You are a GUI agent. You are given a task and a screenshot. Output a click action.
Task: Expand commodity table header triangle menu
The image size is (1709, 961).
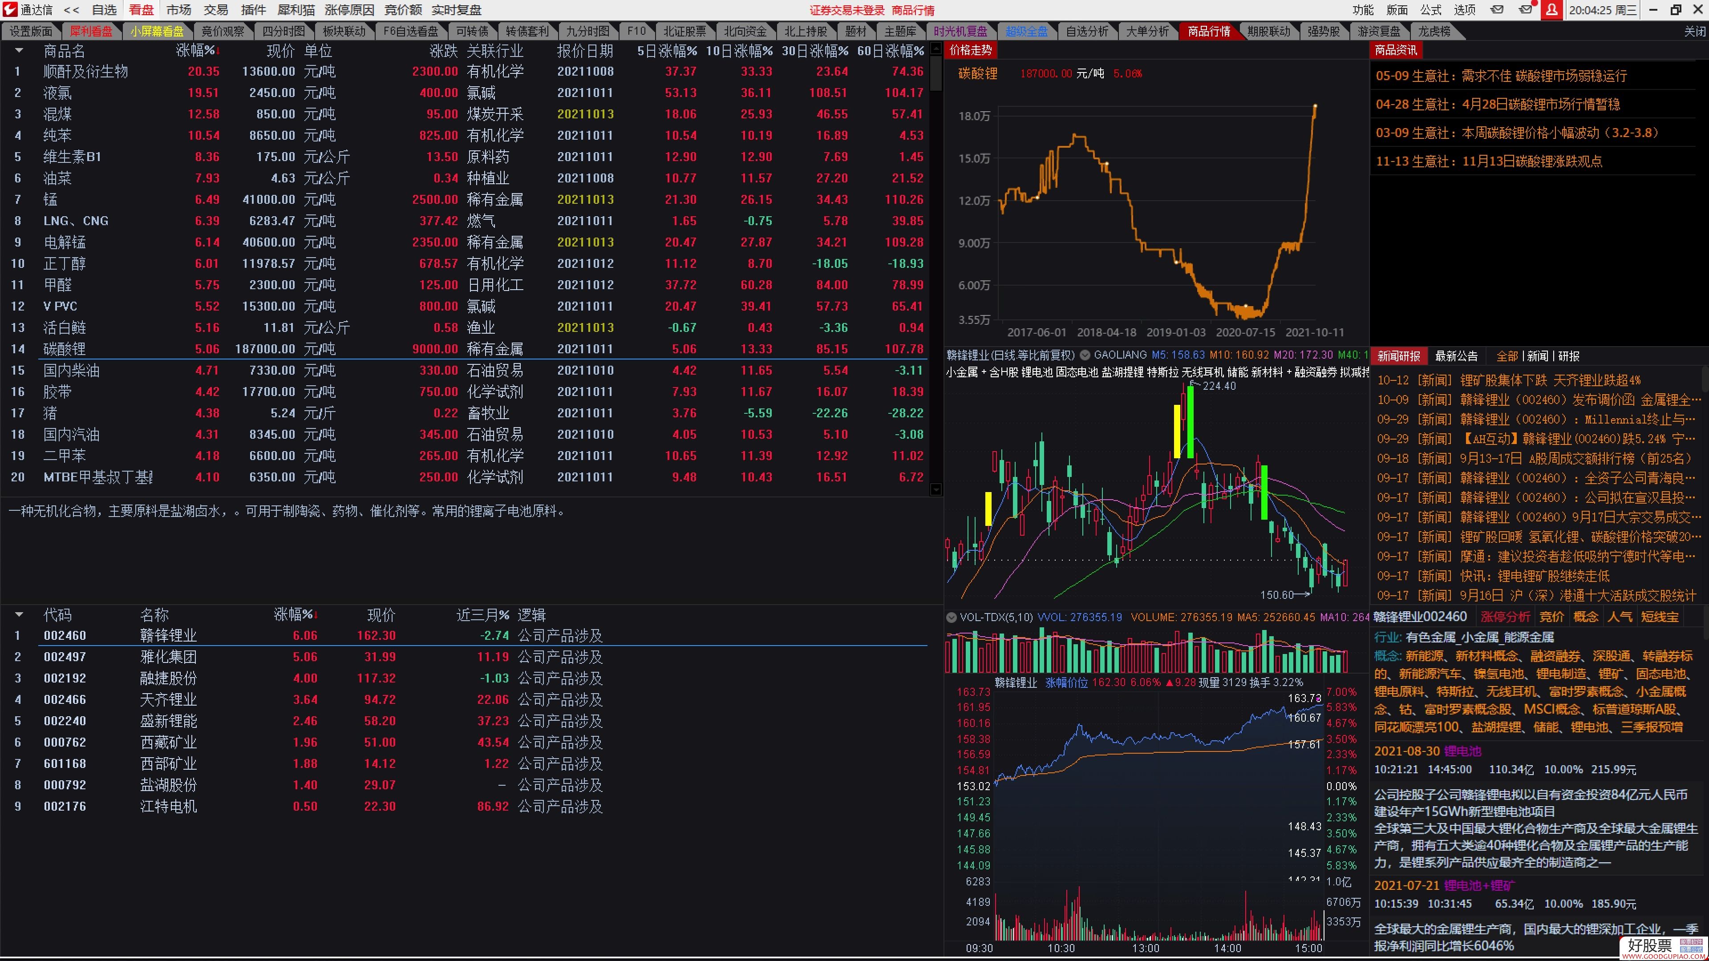(x=19, y=51)
